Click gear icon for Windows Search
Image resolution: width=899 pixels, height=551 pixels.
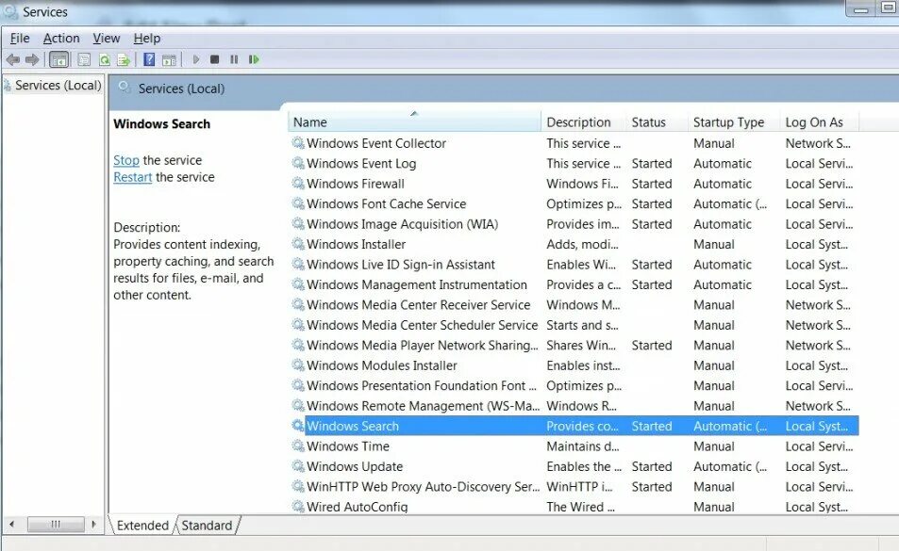click(298, 426)
